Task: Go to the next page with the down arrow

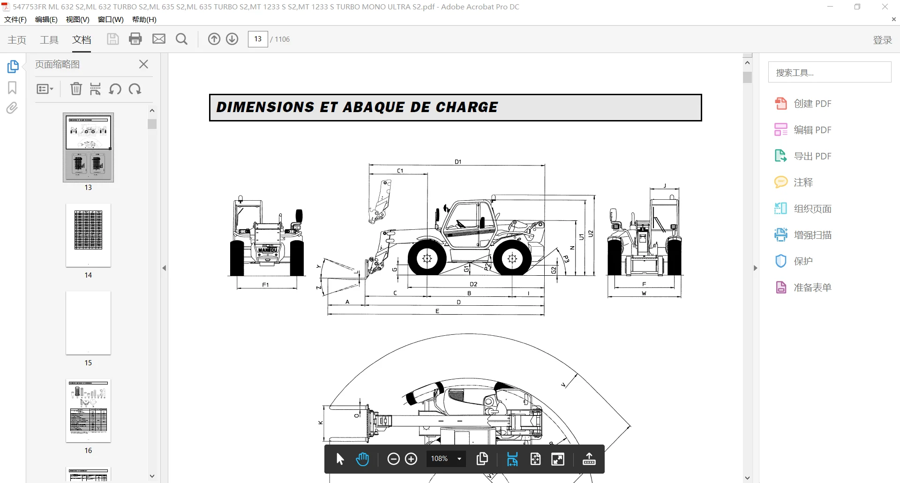Action: point(232,39)
